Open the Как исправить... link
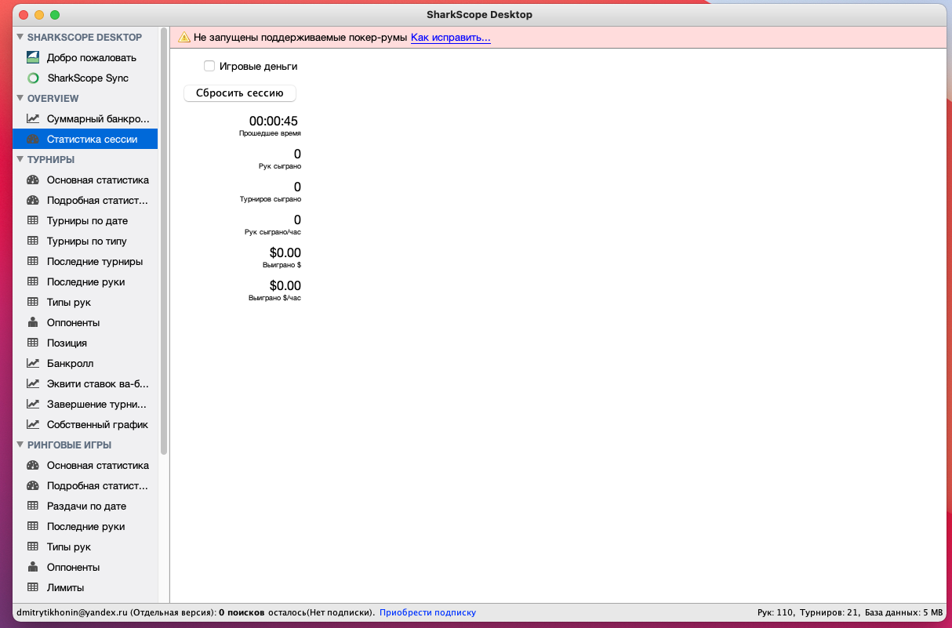 pyautogui.click(x=450, y=37)
